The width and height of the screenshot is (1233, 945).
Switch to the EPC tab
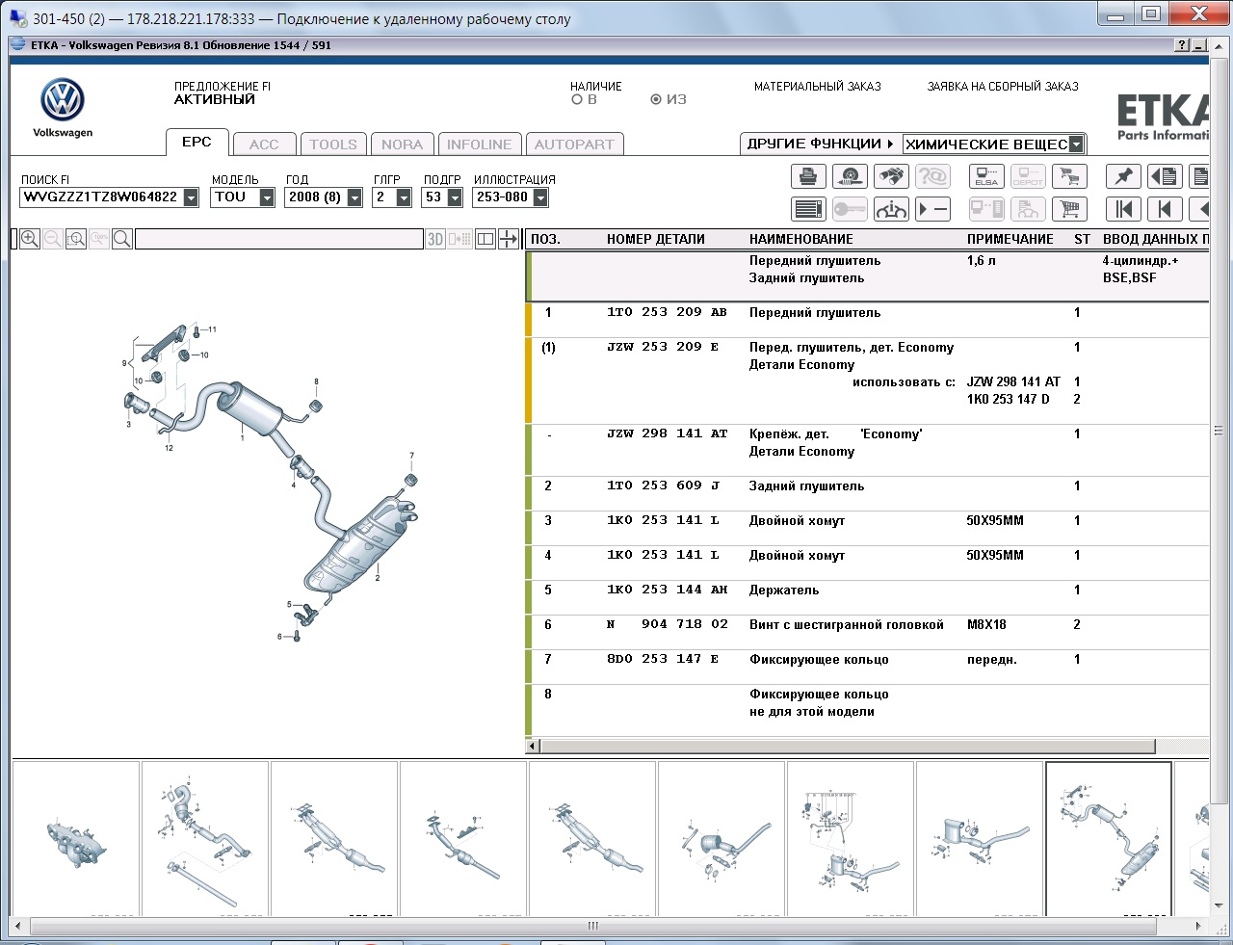[197, 142]
